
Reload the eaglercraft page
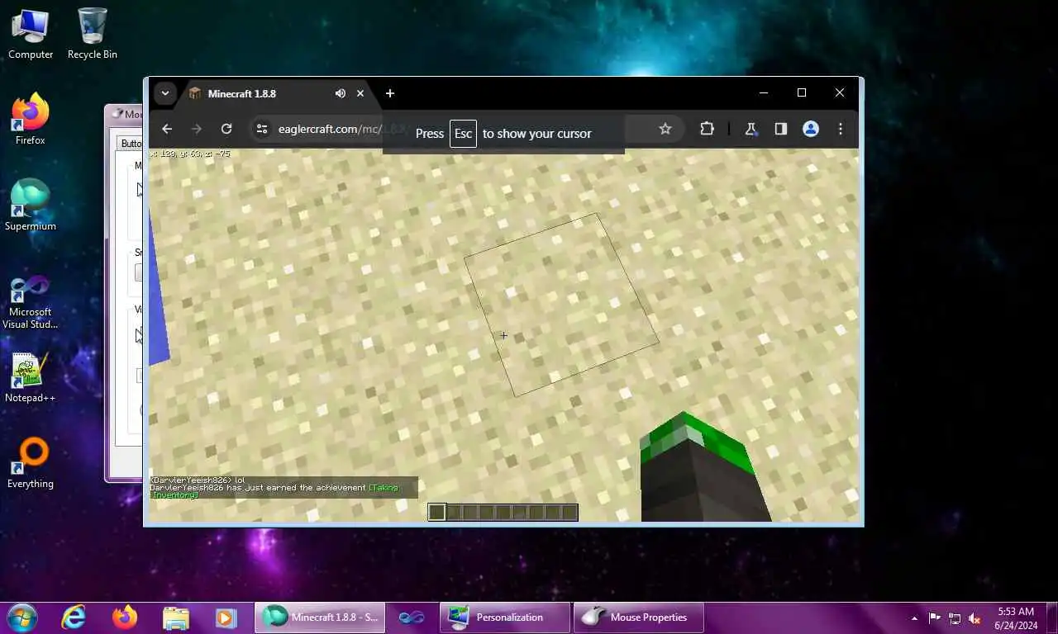[x=226, y=129]
